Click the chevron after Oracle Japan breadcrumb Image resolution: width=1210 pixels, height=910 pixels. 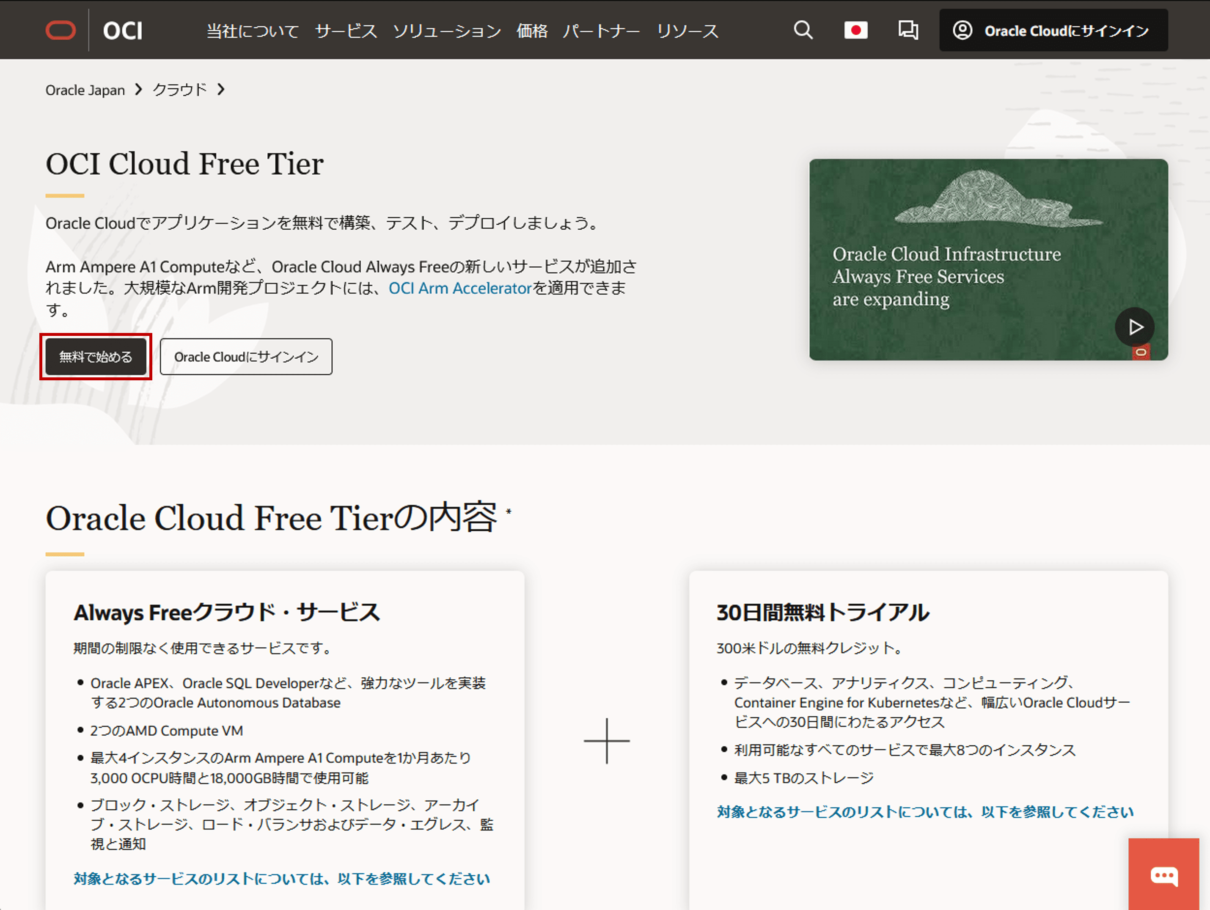pos(139,89)
